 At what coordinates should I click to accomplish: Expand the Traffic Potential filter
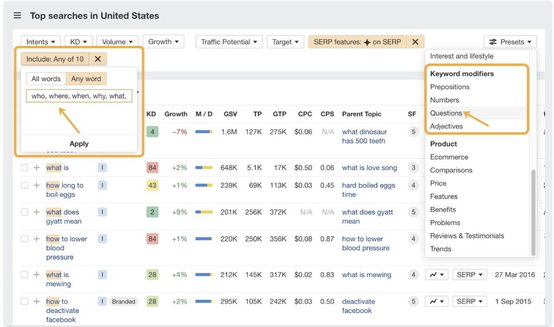coord(229,42)
